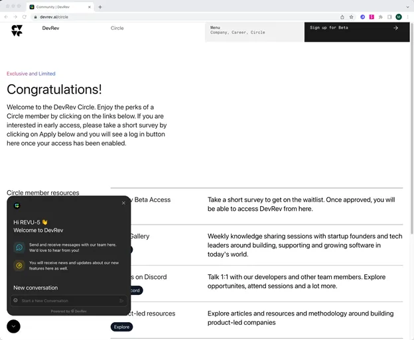
Task: Click the DevRev logo icon
Action: point(17,30)
